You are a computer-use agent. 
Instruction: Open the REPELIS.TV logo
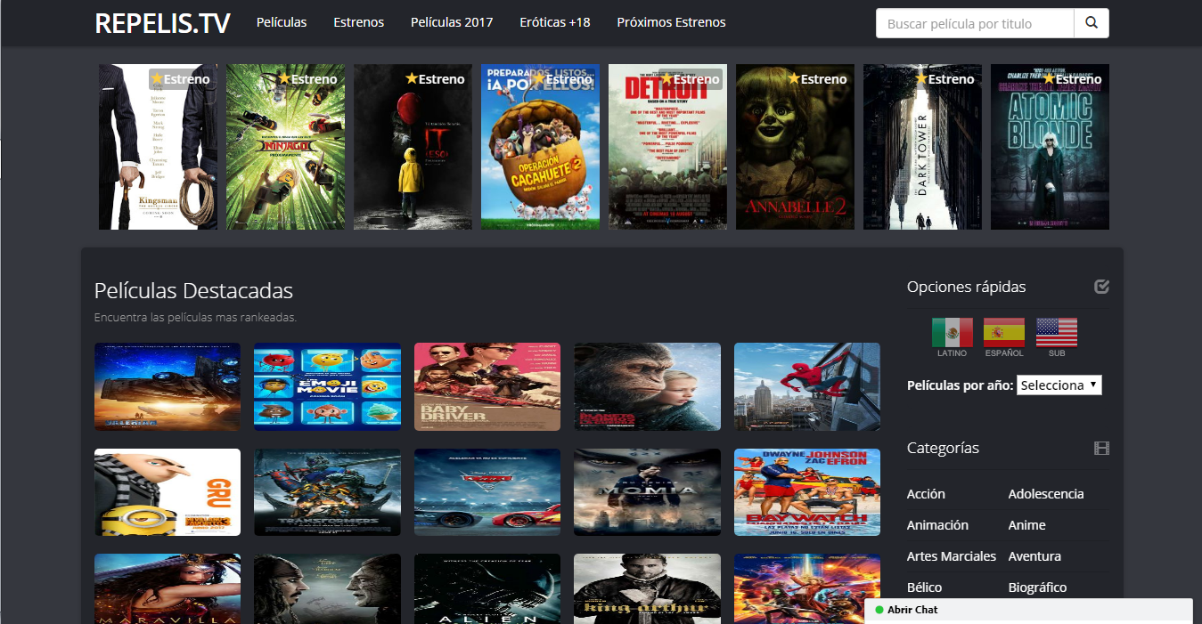click(160, 23)
